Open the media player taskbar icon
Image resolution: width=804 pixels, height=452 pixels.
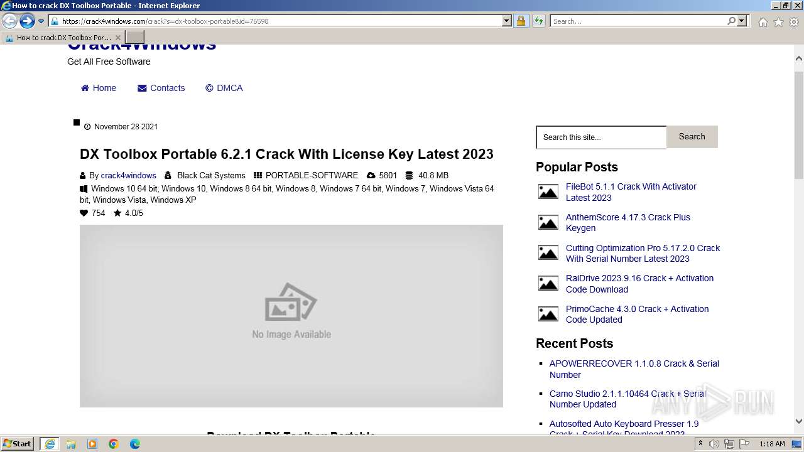(92, 444)
